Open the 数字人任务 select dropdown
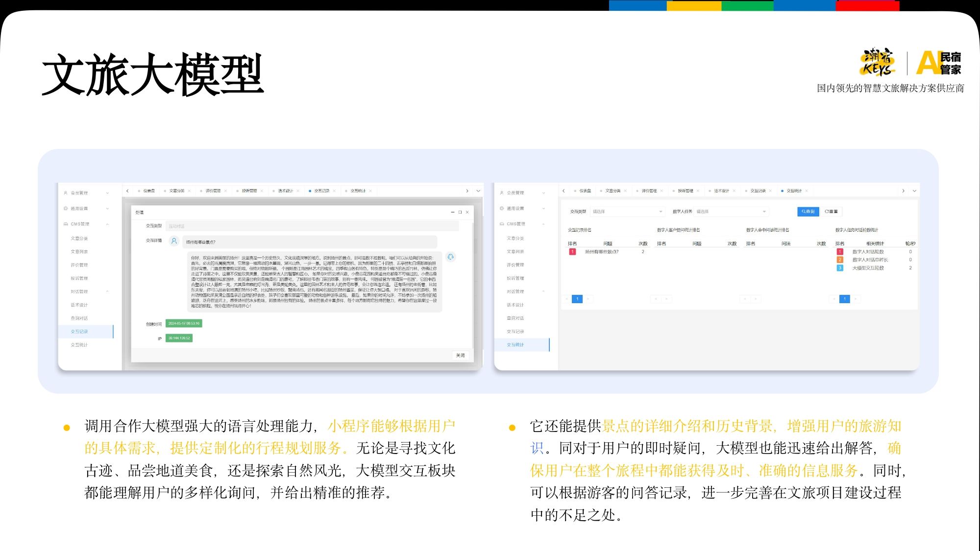Image resolution: width=980 pixels, height=551 pixels. click(x=731, y=212)
